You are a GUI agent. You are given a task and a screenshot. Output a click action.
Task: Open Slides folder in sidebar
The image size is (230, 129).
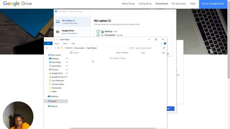click(x=54, y=91)
